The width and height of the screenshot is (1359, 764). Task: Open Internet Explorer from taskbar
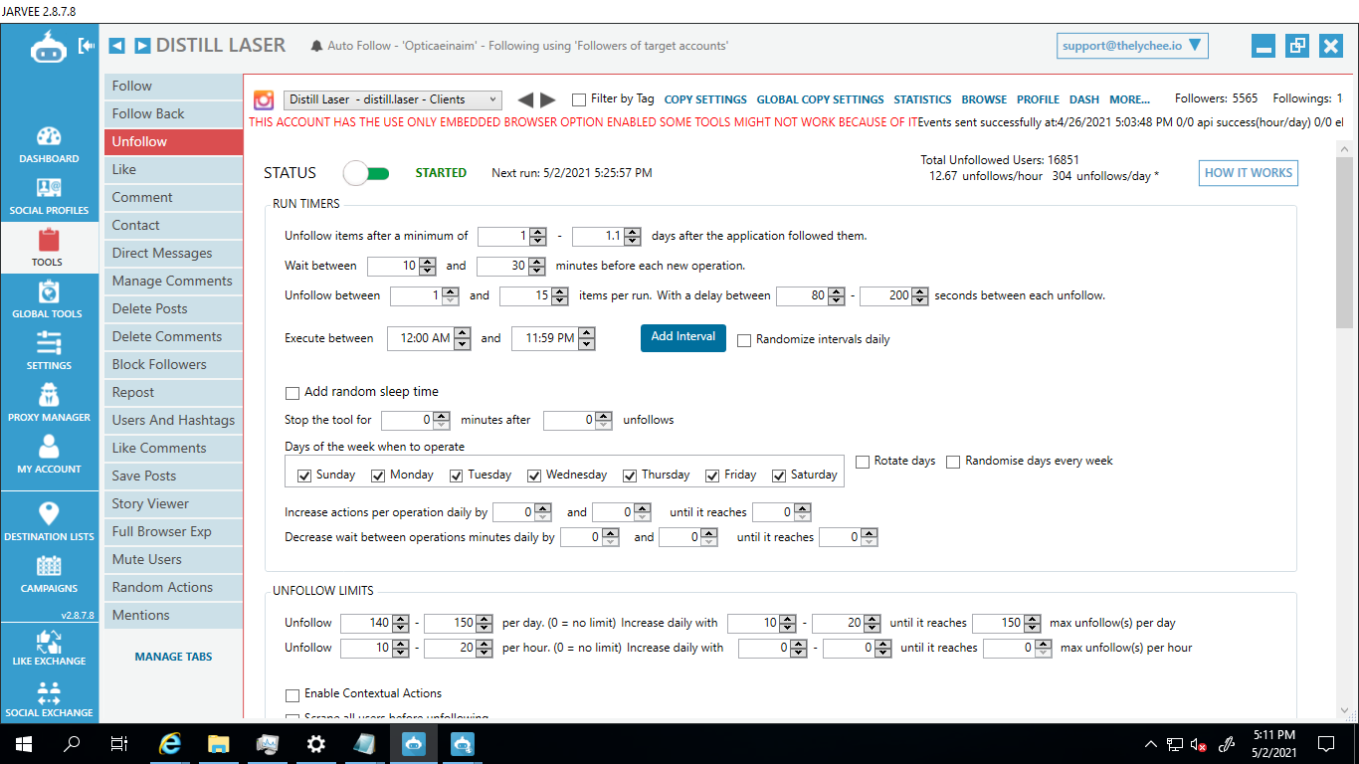coord(171,743)
